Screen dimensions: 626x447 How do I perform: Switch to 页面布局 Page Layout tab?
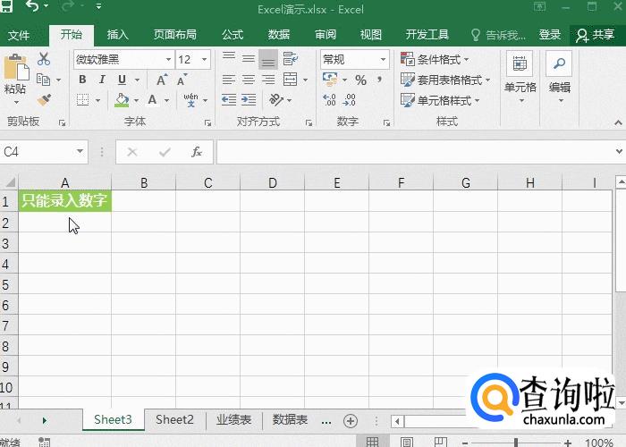[x=175, y=35]
